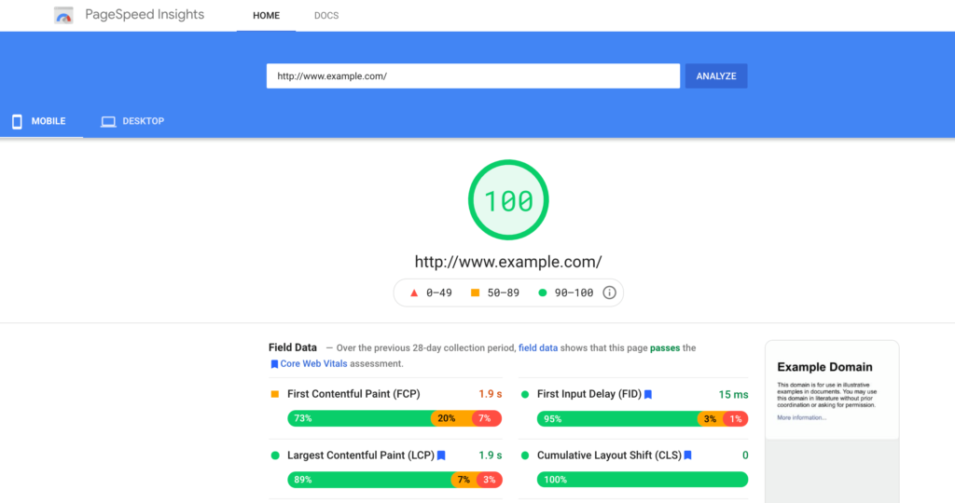Click the mobile phone icon
Screen dimensions: 955x503
point(17,122)
